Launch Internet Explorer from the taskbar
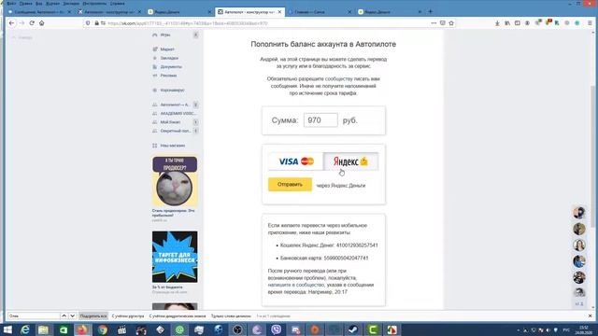This screenshot has height=336, width=598. pos(25,329)
